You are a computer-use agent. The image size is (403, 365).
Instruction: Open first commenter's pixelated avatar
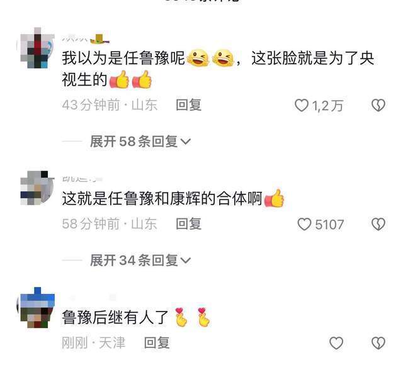pyautogui.click(x=36, y=48)
